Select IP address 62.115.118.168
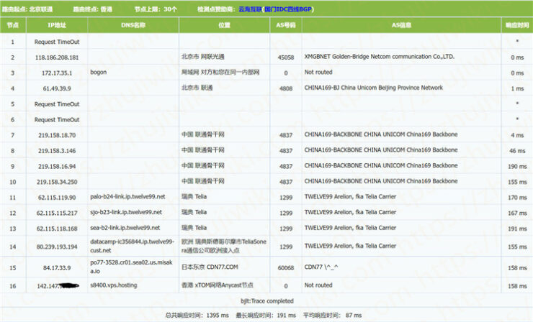The width and height of the screenshot is (533, 322). tap(57, 229)
